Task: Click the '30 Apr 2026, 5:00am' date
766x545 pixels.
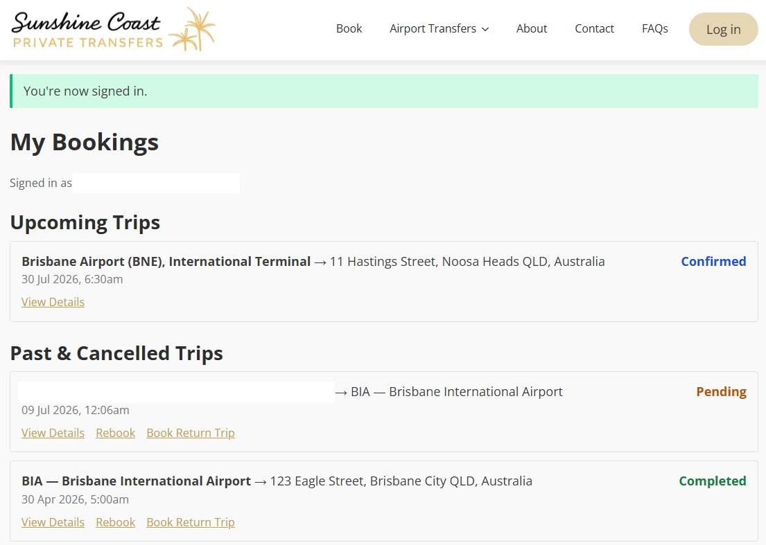Action: (x=76, y=499)
